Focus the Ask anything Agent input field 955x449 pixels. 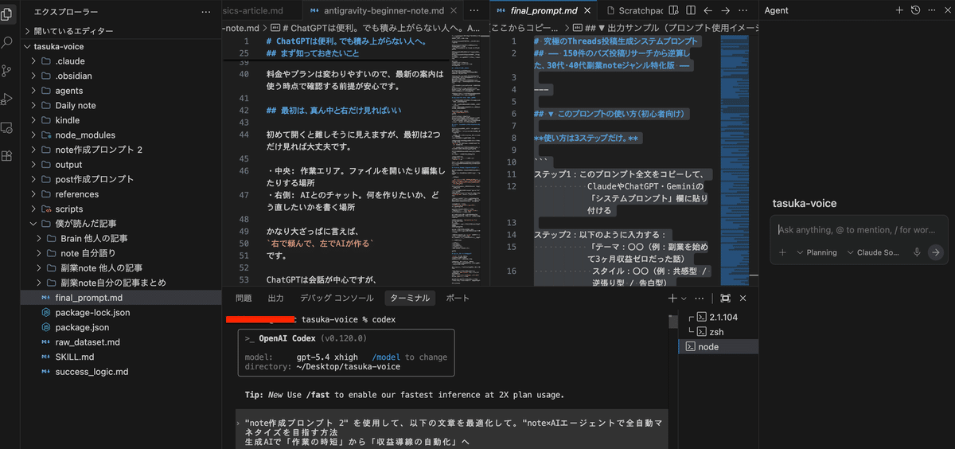pos(858,230)
